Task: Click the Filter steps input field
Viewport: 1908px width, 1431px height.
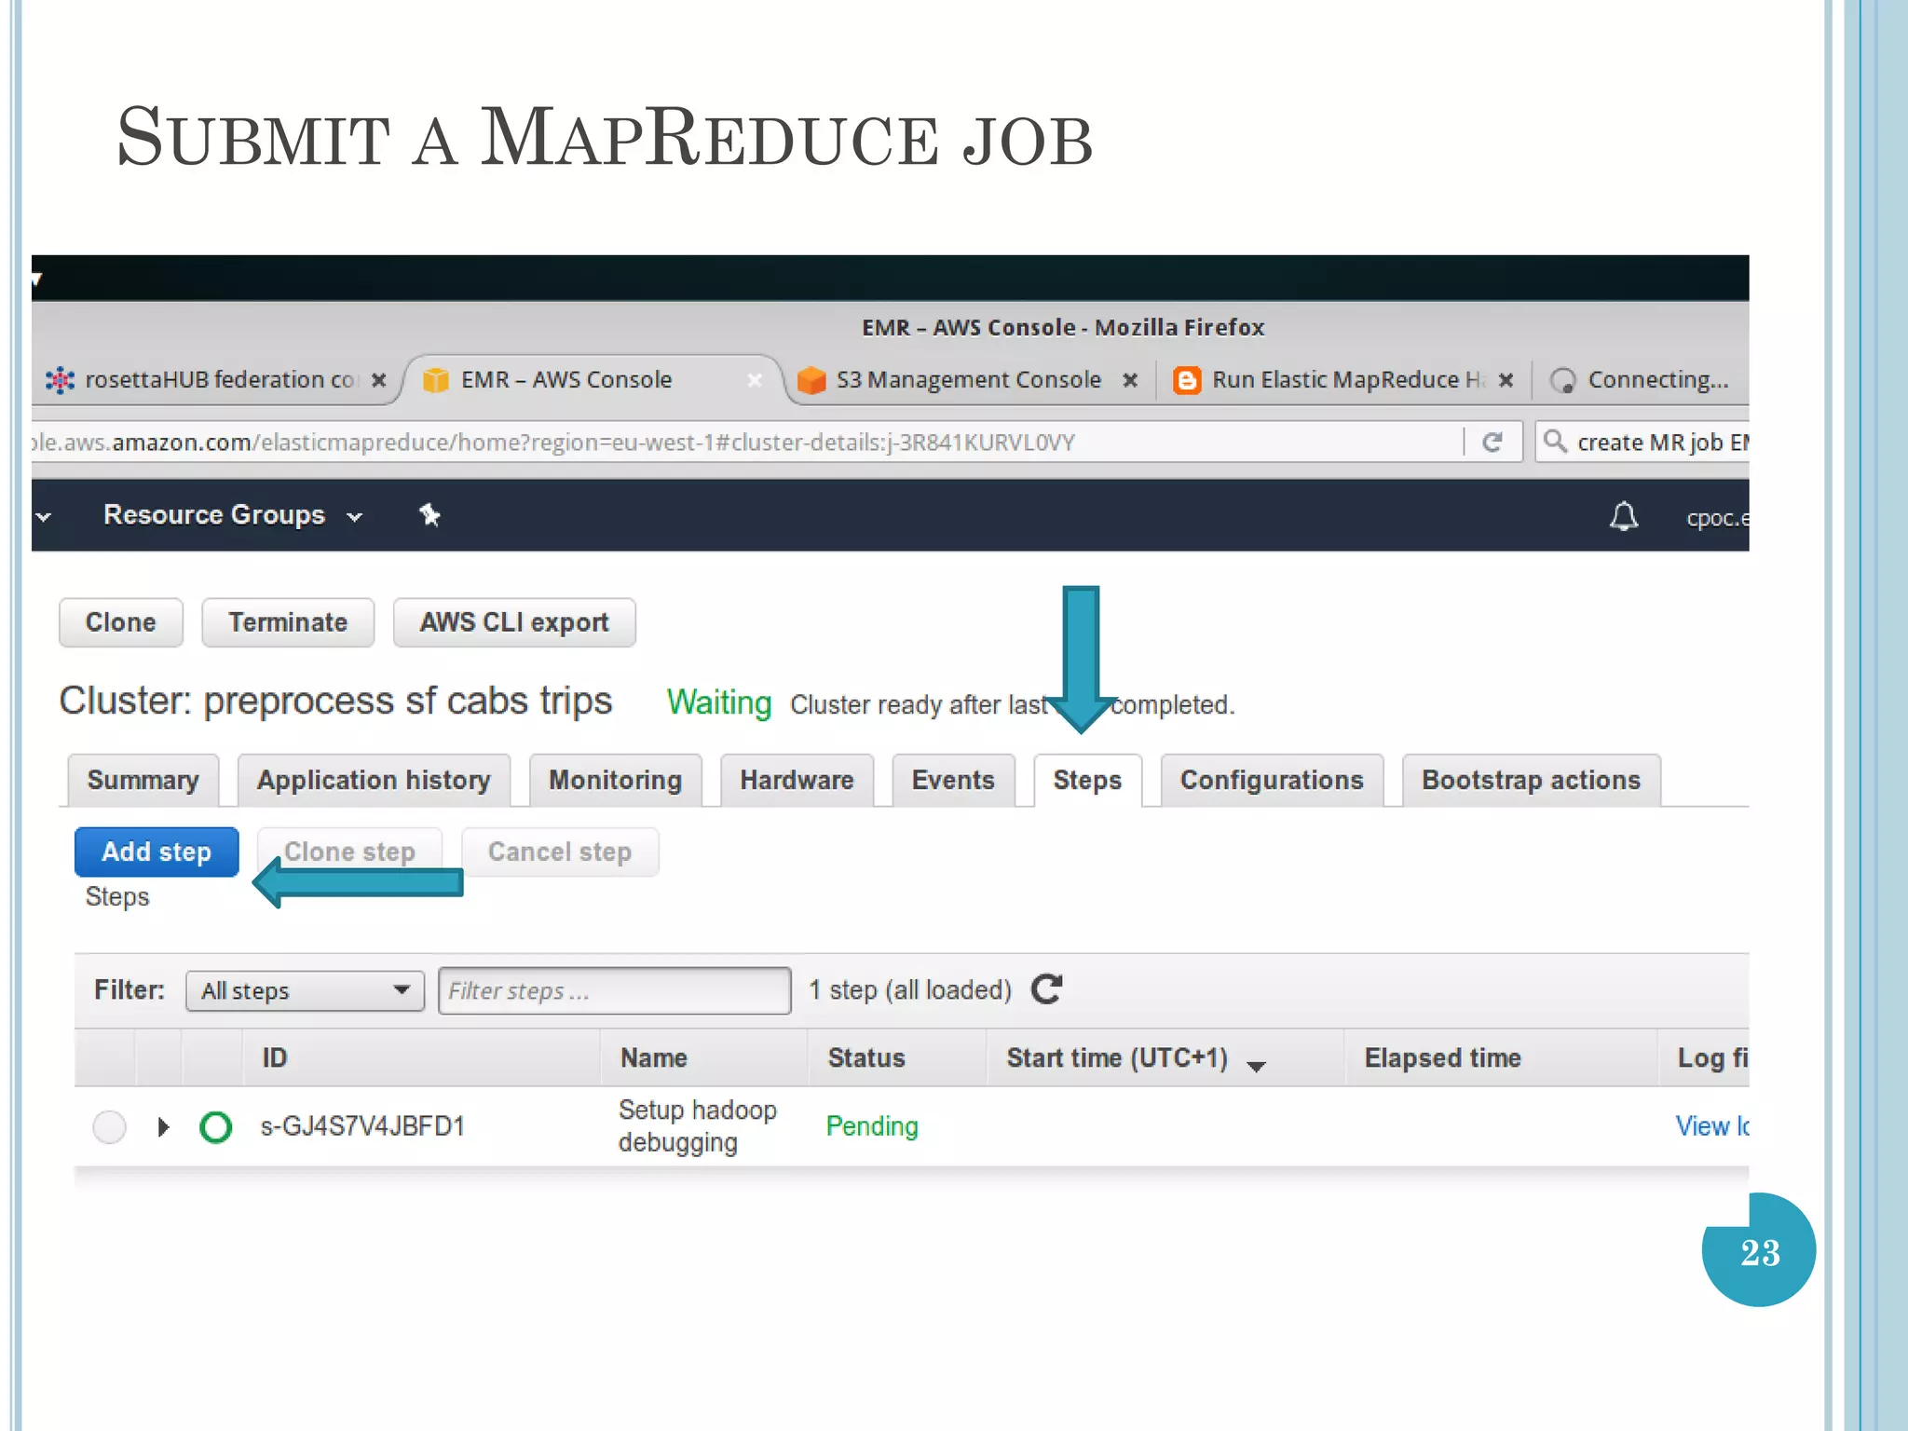Action: 615,990
